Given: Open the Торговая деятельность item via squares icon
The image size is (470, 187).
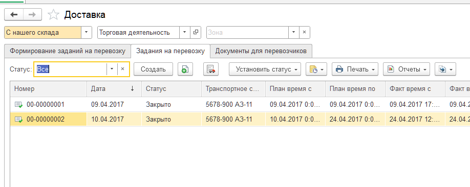Looking at the screenshot, I should click(x=196, y=32).
